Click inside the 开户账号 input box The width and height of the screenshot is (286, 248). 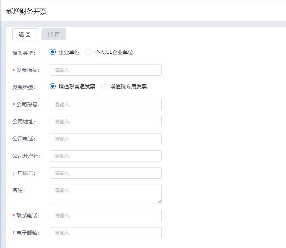click(105, 173)
